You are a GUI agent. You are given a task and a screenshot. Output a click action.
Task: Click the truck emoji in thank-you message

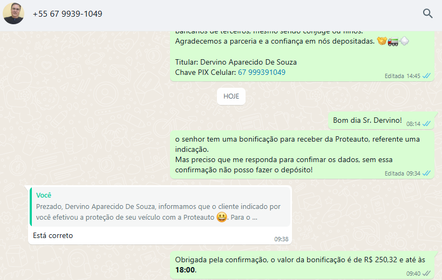[x=393, y=41]
